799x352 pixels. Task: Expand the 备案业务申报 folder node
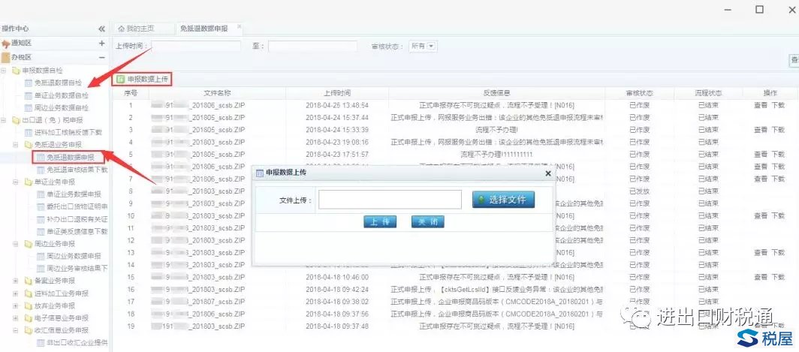pos(16,281)
